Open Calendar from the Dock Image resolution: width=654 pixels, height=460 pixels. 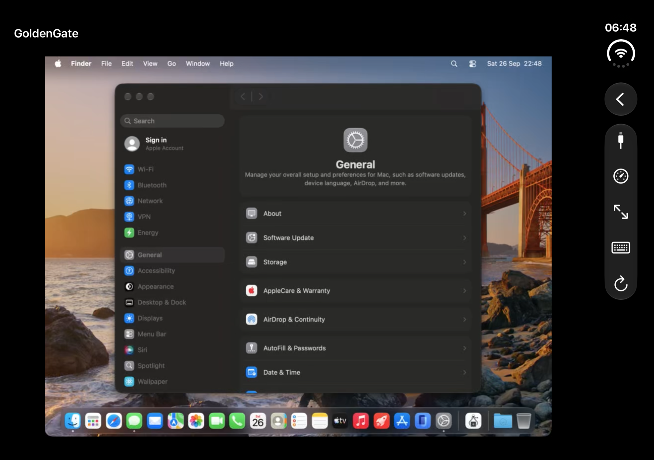coord(258,421)
